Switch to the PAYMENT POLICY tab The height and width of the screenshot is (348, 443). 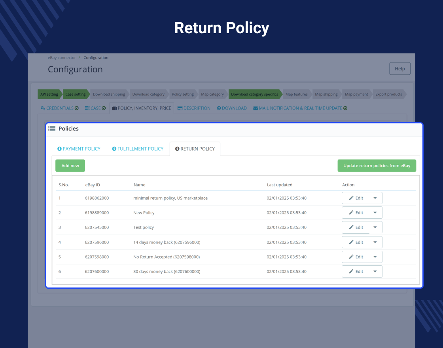pos(79,149)
